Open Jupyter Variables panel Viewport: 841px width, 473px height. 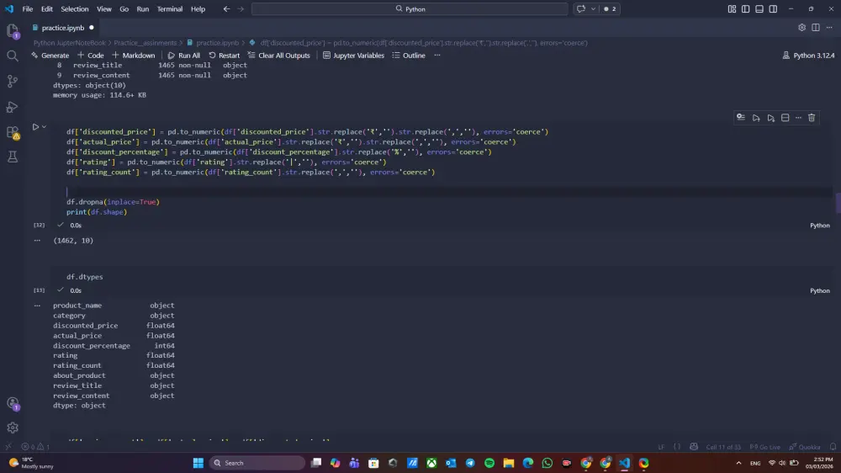[353, 56]
